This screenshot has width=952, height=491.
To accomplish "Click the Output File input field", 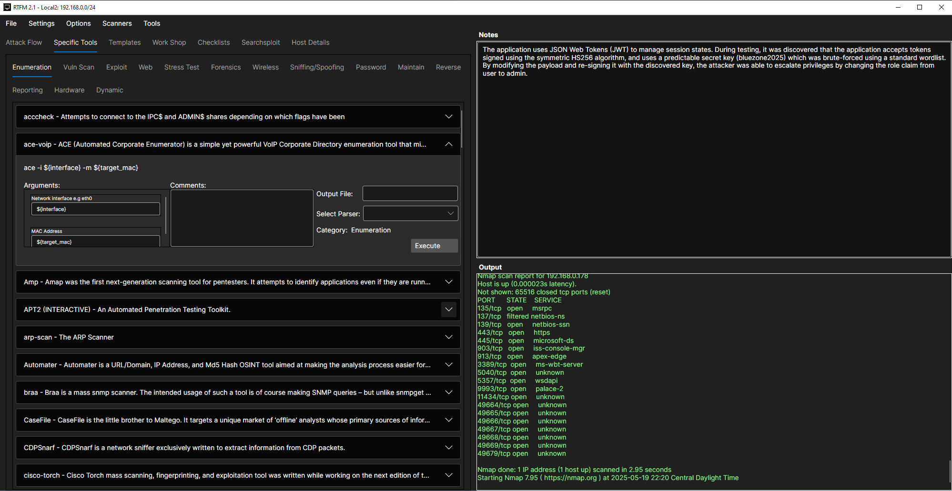I will click(x=409, y=193).
